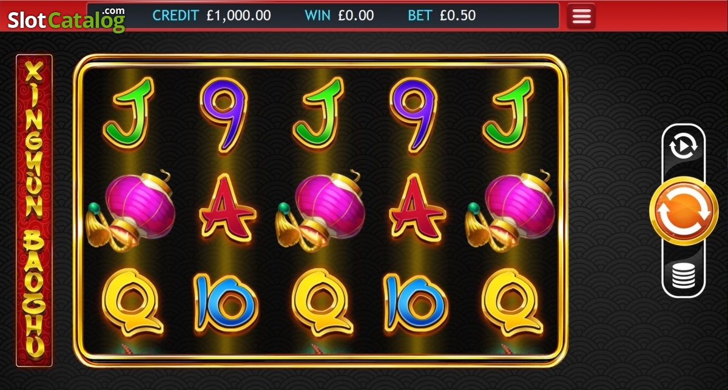728x390 pixels.
Task: Select the green J on first reel
Action: tap(129, 115)
